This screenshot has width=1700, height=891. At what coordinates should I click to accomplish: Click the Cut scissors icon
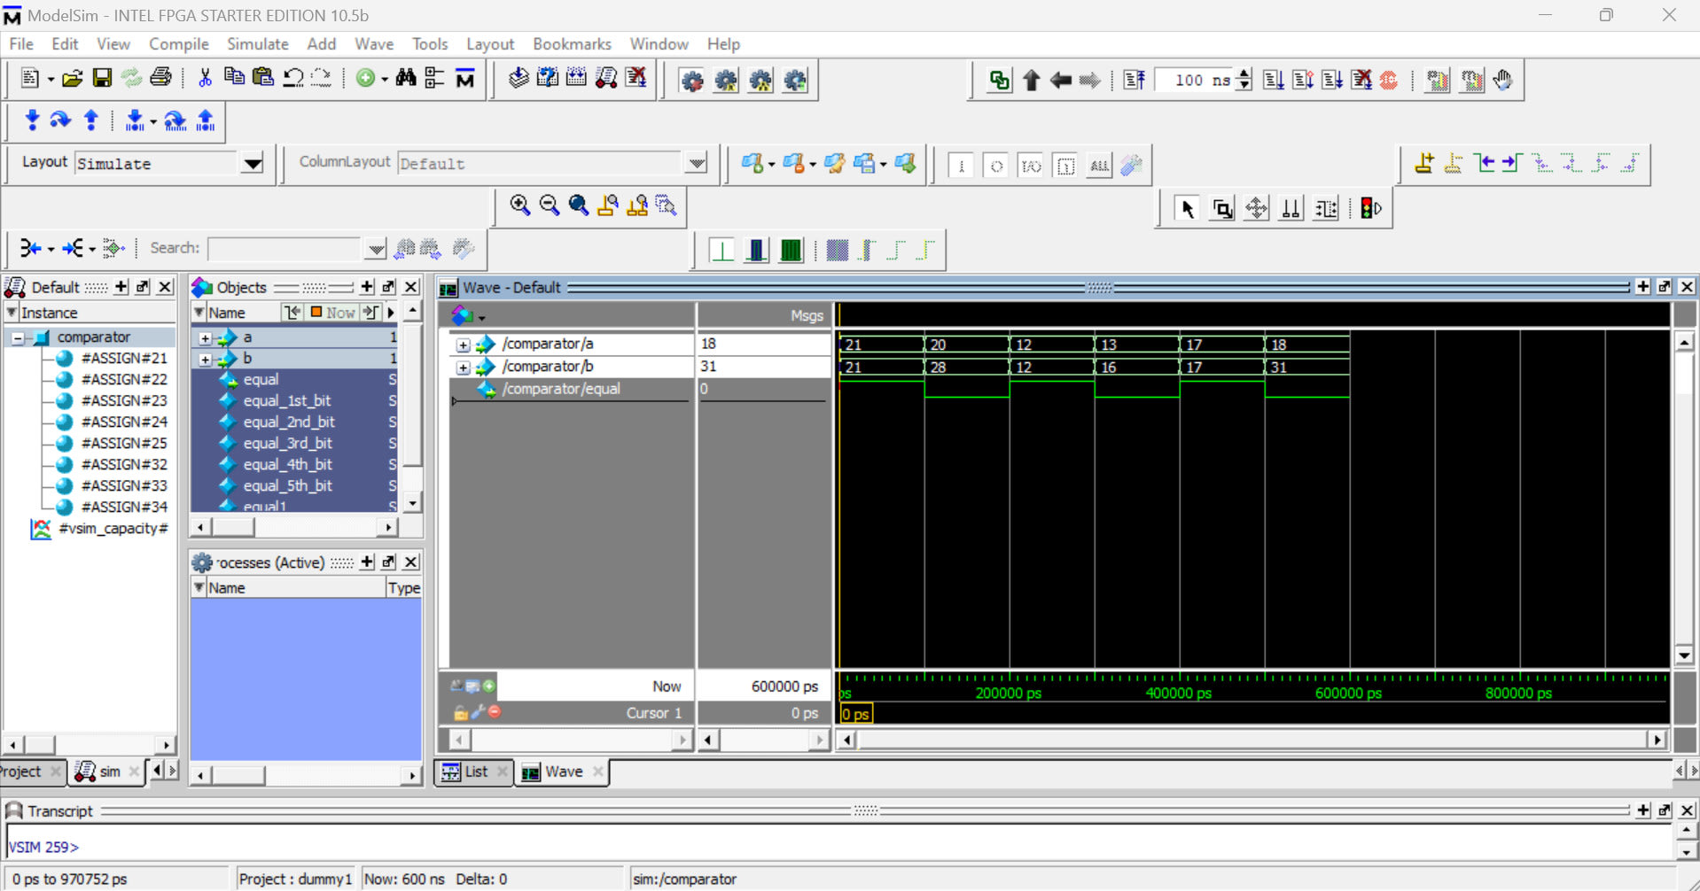pos(205,79)
